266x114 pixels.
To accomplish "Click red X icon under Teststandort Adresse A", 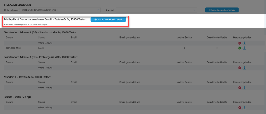I will click(x=240, y=43).
